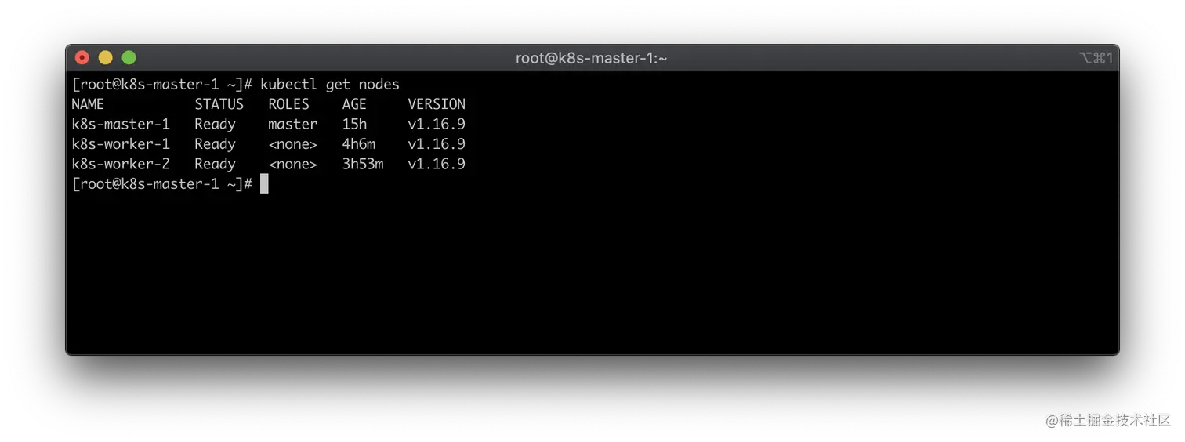The width and height of the screenshot is (1185, 442).
Task: Click the red close window button
Action: (82, 58)
